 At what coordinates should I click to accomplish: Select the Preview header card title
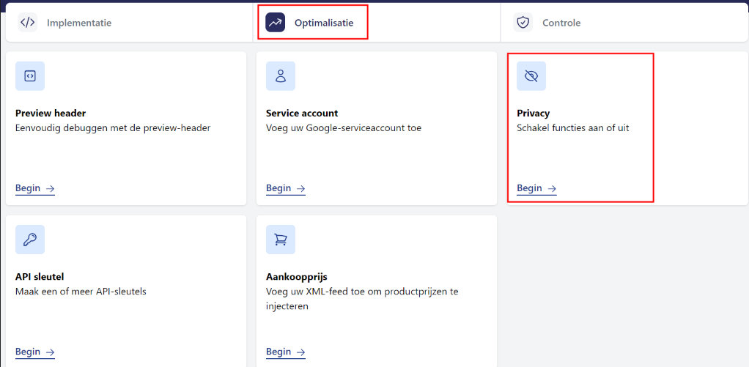(51, 114)
